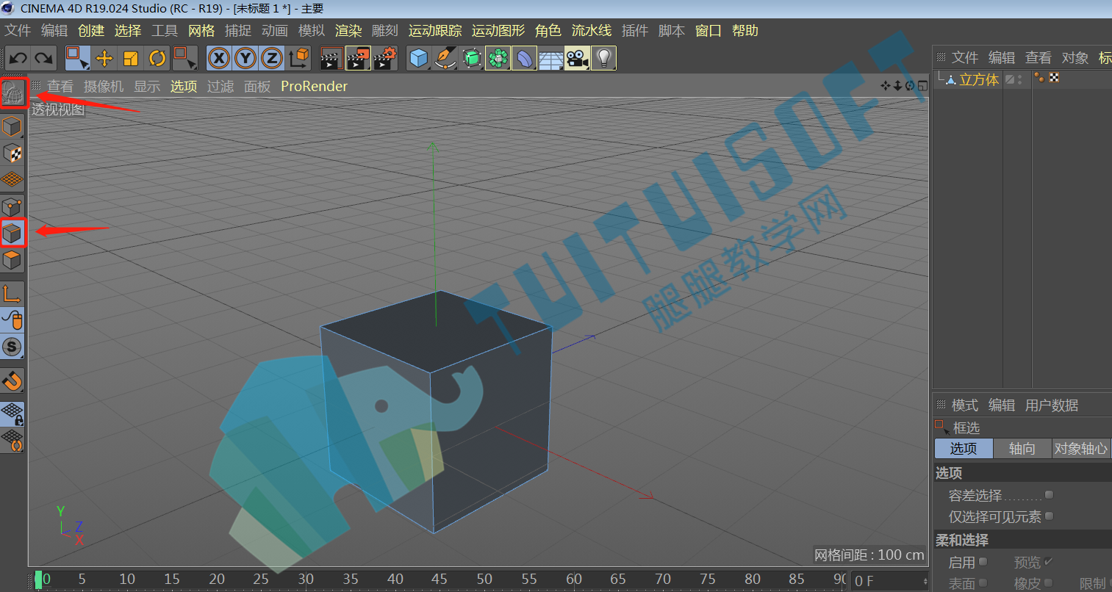Select the Scale tool
Image resolution: width=1112 pixels, height=592 pixels.
click(x=131, y=58)
